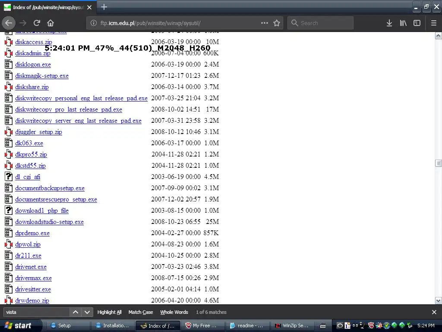Click unknown-file icon beside dl_cgi_afi
This screenshot has height=332, width=442.
[9, 177]
